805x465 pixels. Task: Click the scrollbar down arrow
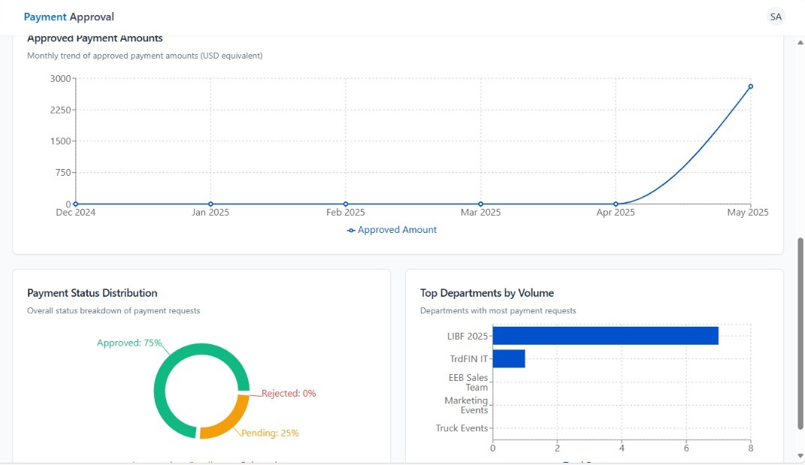pyautogui.click(x=800, y=455)
